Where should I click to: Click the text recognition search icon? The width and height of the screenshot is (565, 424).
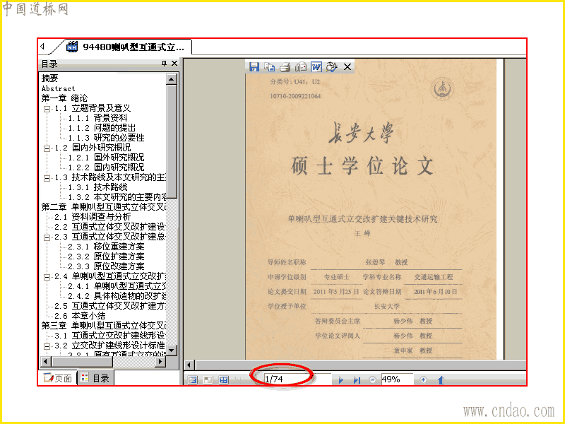click(x=331, y=66)
